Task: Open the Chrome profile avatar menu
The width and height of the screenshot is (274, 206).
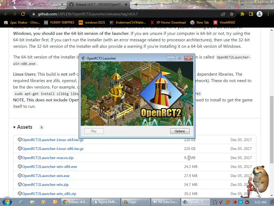Action: pos(260,14)
